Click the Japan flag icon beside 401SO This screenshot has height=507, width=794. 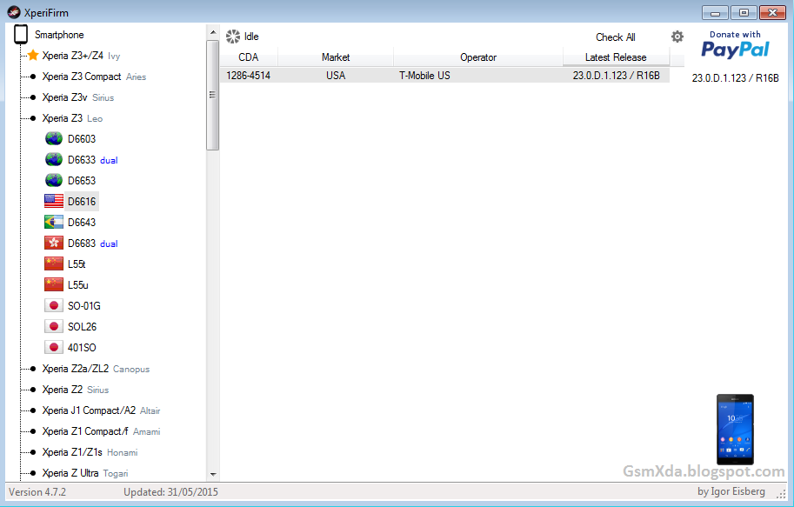[54, 348]
